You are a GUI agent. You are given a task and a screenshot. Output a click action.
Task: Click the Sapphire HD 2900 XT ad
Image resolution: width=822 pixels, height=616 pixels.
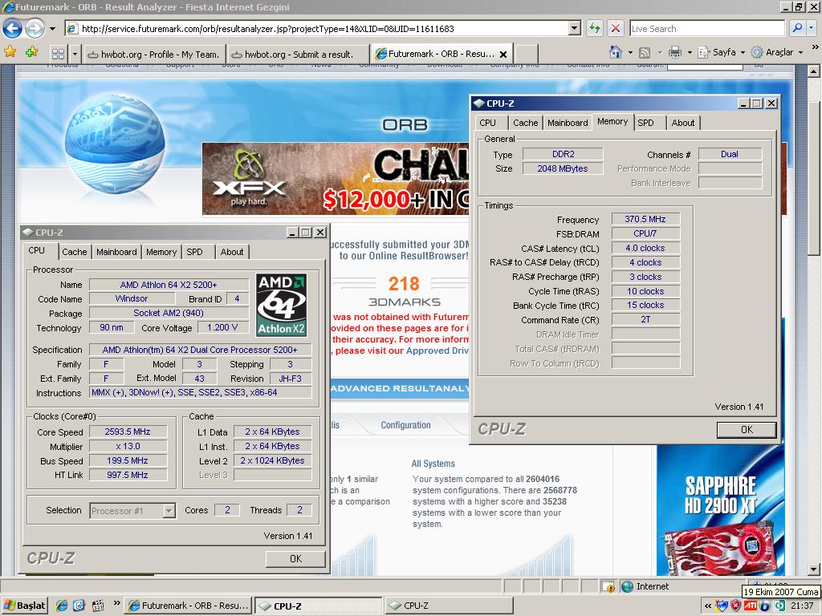point(721,510)
